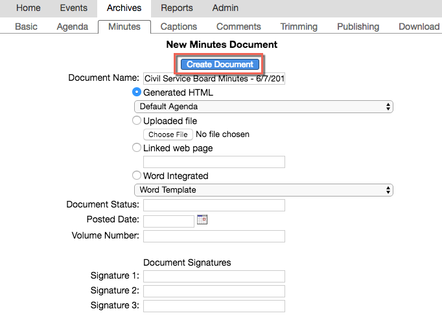Open the Reports menu
This screenshot has height=331, width=442.
(x=177, y=8)
